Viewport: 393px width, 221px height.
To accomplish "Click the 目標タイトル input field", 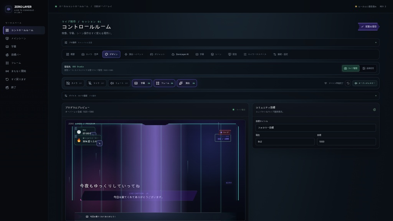I will 315,128.
